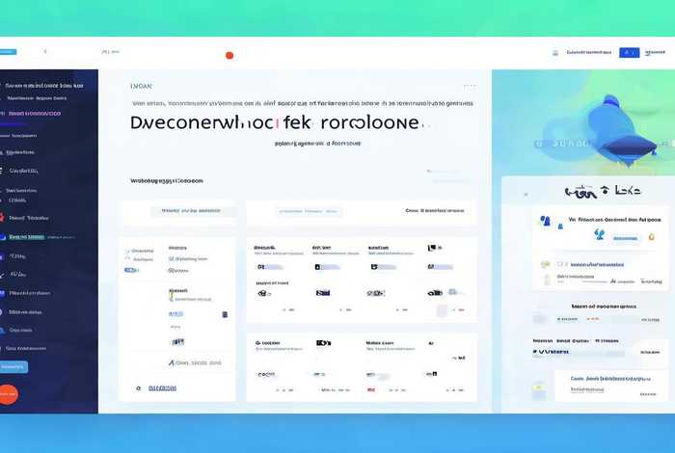Viewport: 675px width, 453px height.
Task: Click the large main heading text
Action: pyautogui.click(x=275, y=123)
